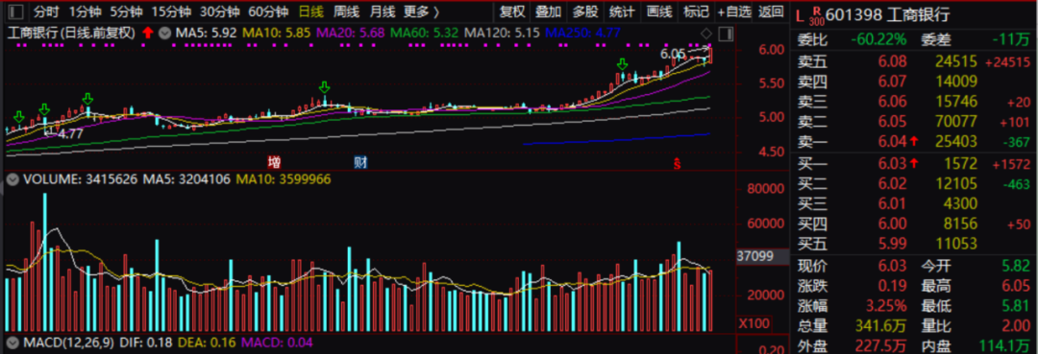
Task: Click the red up-arrow next to 工商银行 title
Action: point(147,33)
